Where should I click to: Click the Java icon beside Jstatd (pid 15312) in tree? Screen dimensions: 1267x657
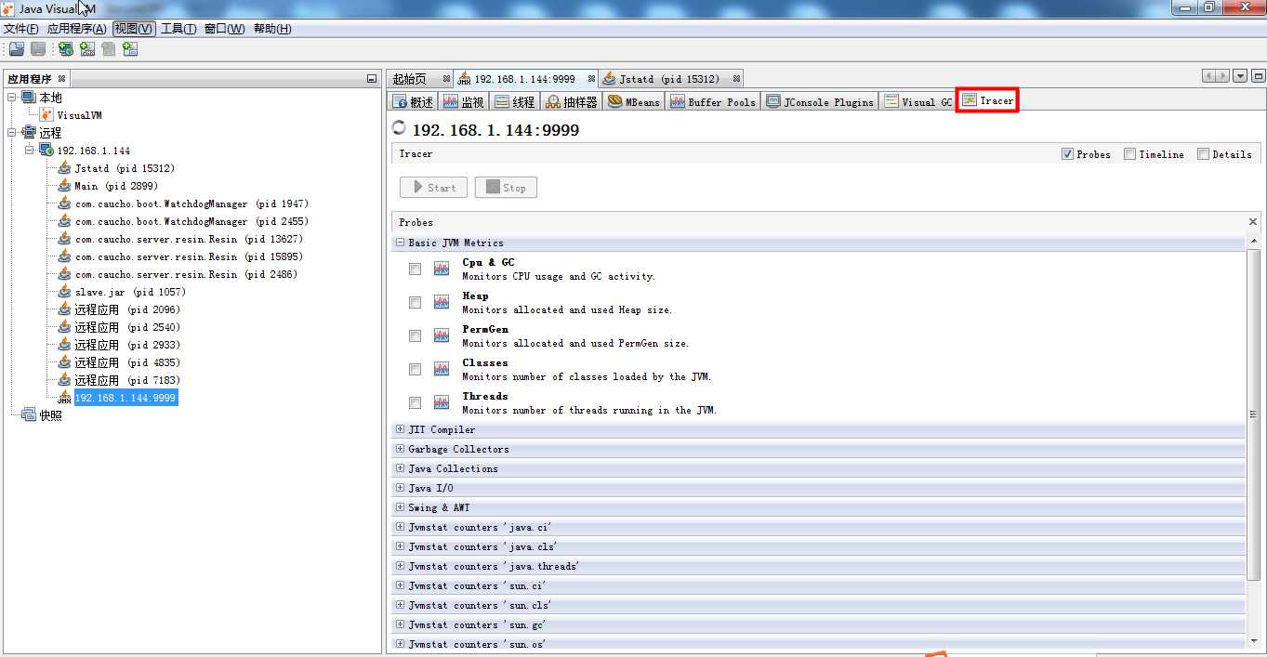tap(64, 168)
